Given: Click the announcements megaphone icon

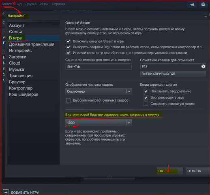Looking at the screenshot, I should tap(192, 4).
